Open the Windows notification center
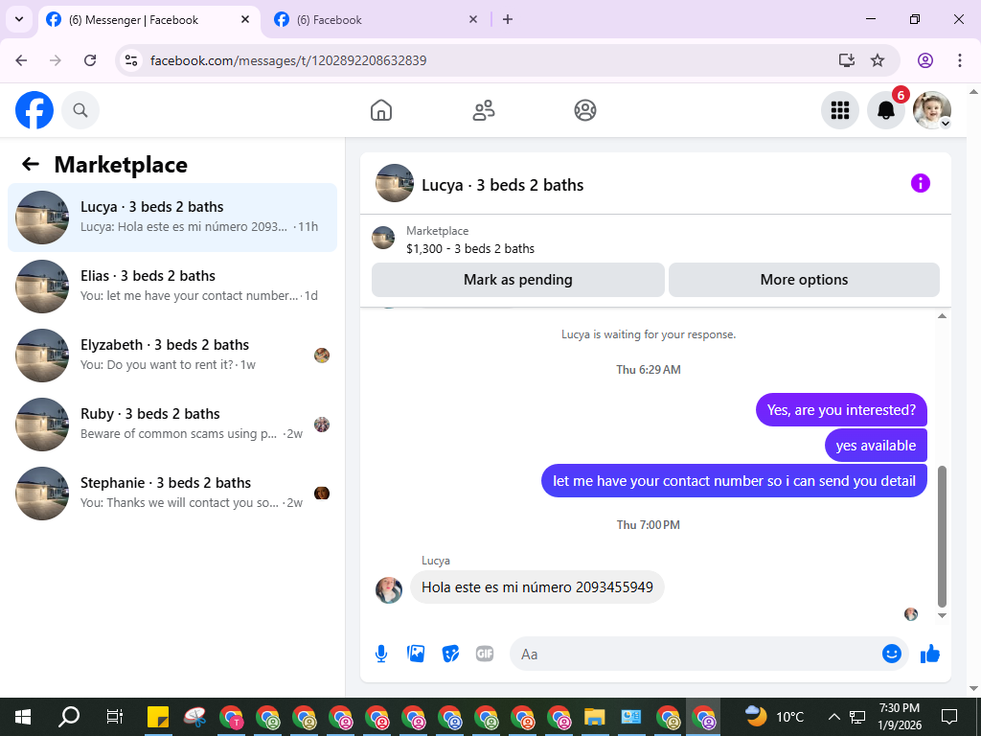 [949, 717]
